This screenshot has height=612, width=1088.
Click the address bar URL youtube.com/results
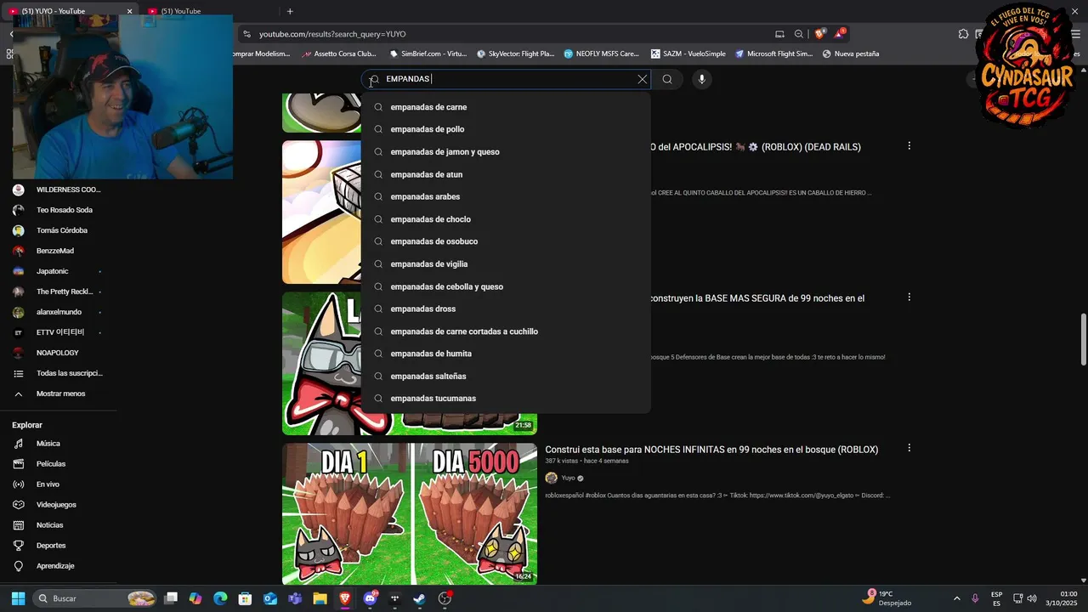pos(332,34)
